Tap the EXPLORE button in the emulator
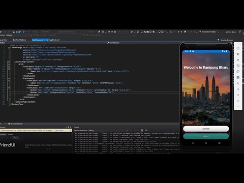The image size is (244, 183). point(206,129)
